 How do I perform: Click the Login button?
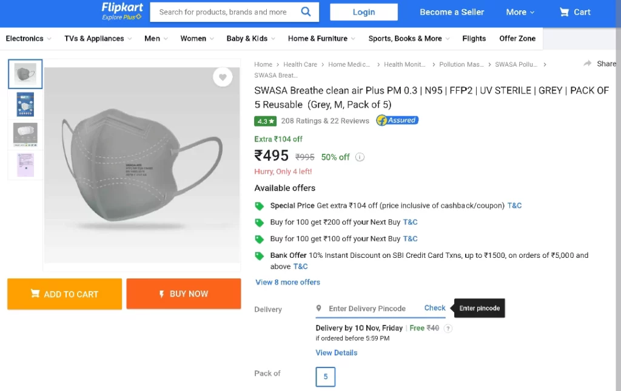pyautogui.click(x=364, y=12)
